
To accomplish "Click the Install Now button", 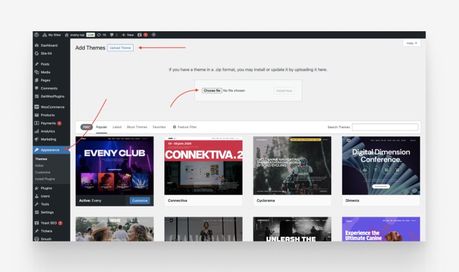I will [x=284, y=90].
